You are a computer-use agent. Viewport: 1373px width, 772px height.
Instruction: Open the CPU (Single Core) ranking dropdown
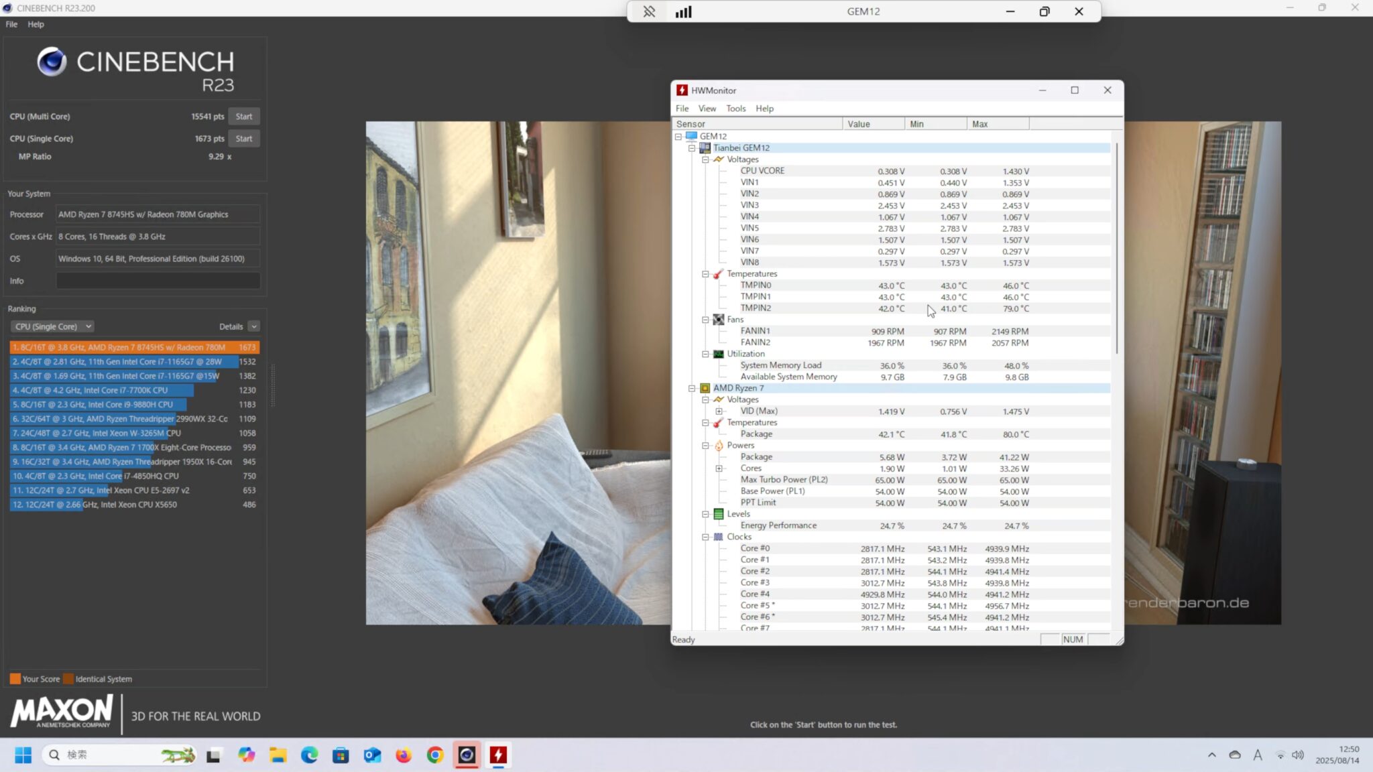pyautogui.click(x=52, y=326)
